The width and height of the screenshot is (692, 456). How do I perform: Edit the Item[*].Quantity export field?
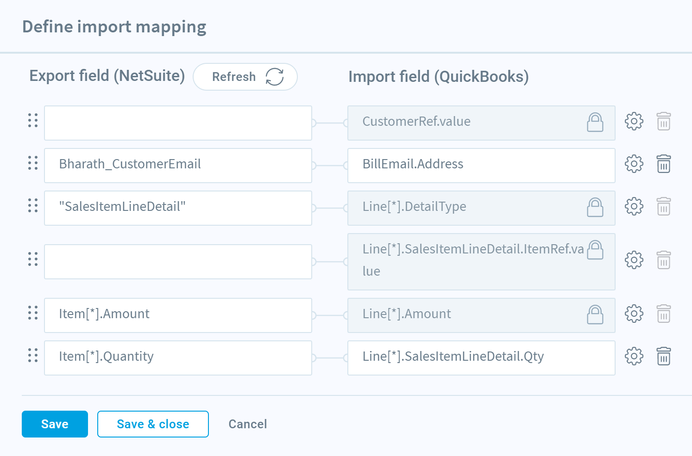pyautogui.click(x=178, y=358)
